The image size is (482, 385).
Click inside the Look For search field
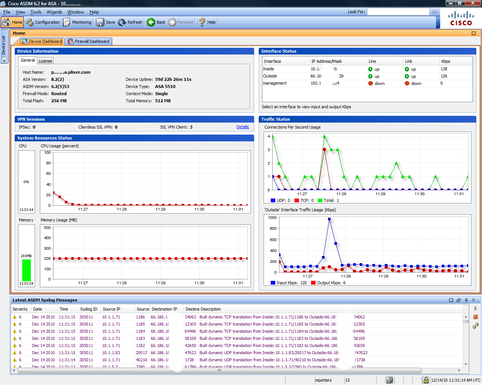(398, 11)
